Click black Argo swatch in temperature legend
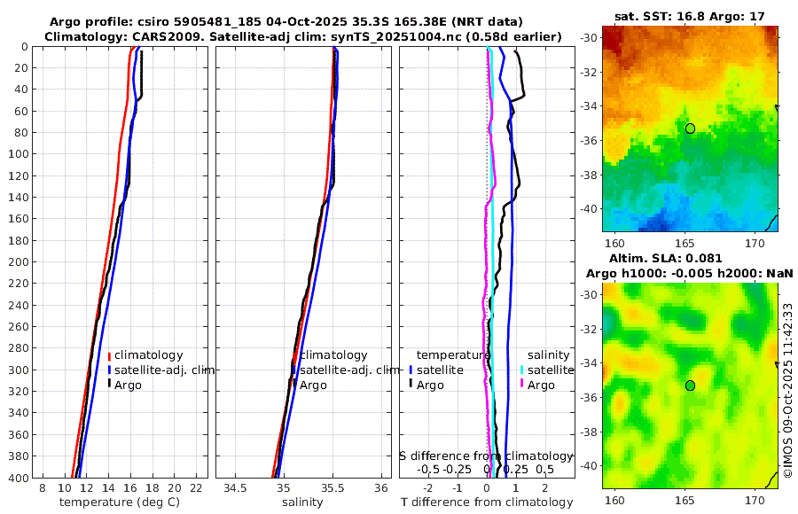This screenshot has height=514, width=798. pyautogui.click(x=109, y=385)
